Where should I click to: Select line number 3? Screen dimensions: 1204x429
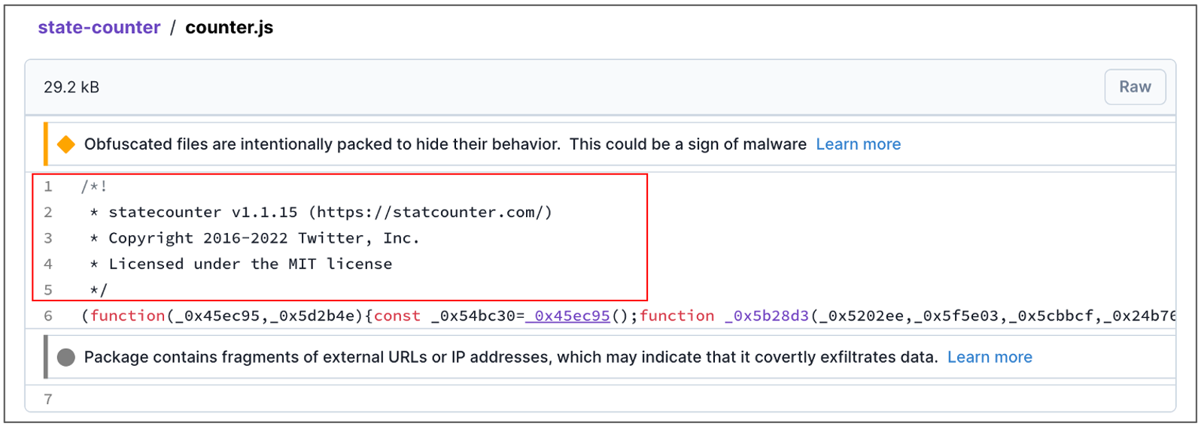48,238
